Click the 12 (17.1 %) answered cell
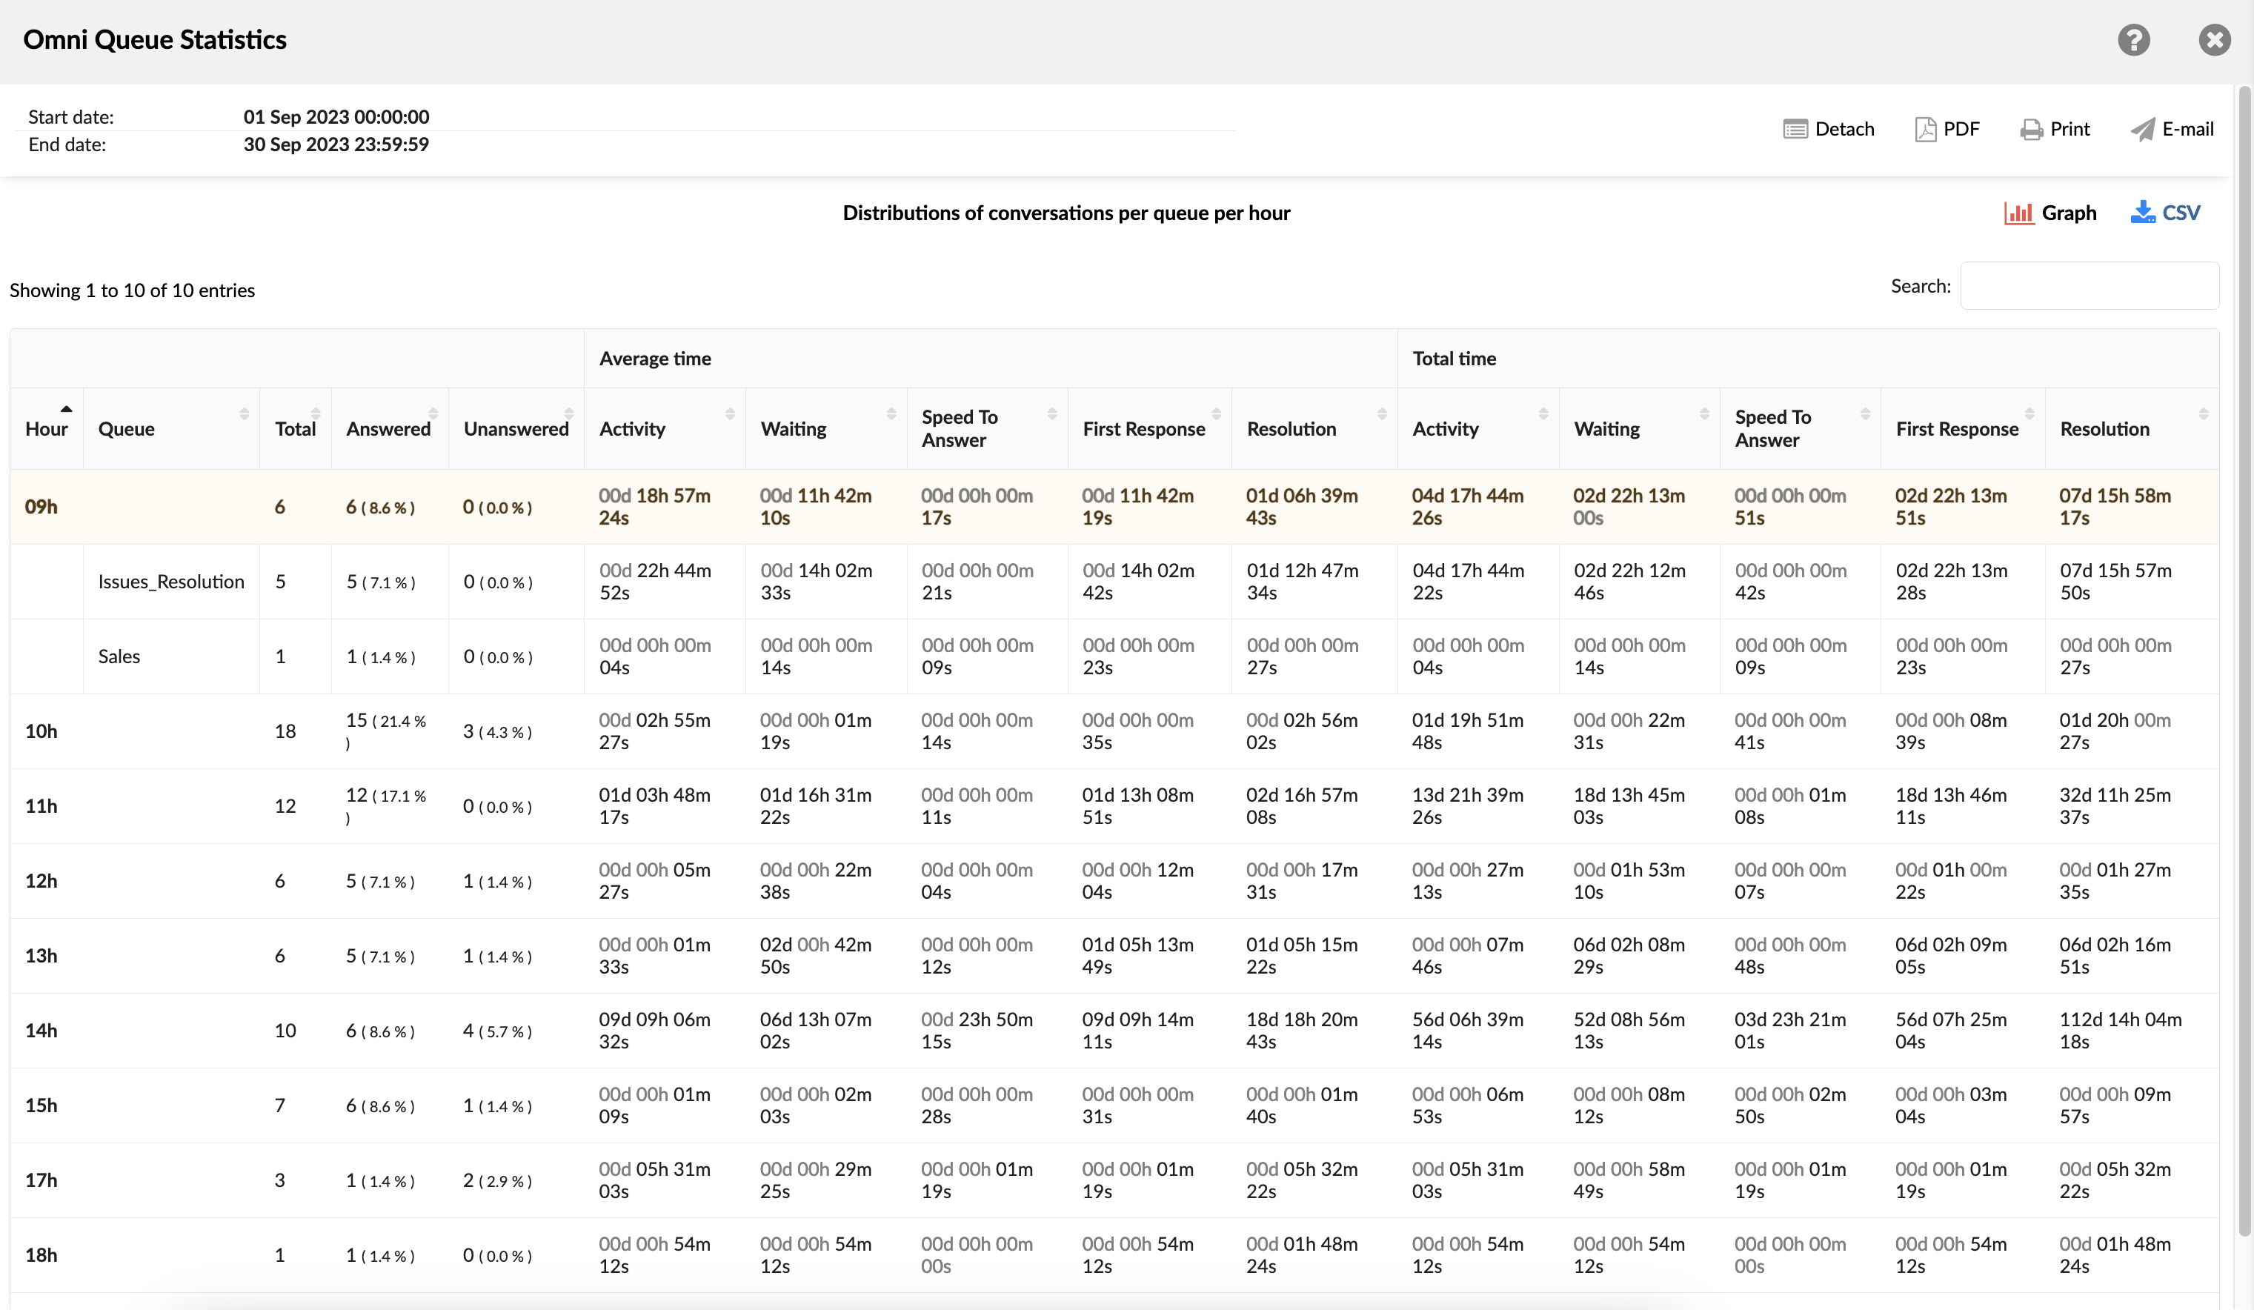The image size is (2254, 1310). (x=389, y=807)
